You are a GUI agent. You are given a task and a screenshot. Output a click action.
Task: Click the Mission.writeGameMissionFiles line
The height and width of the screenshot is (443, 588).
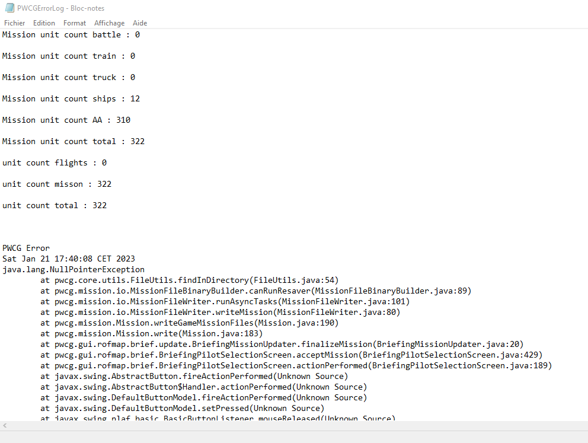click(x=190, y=323)
